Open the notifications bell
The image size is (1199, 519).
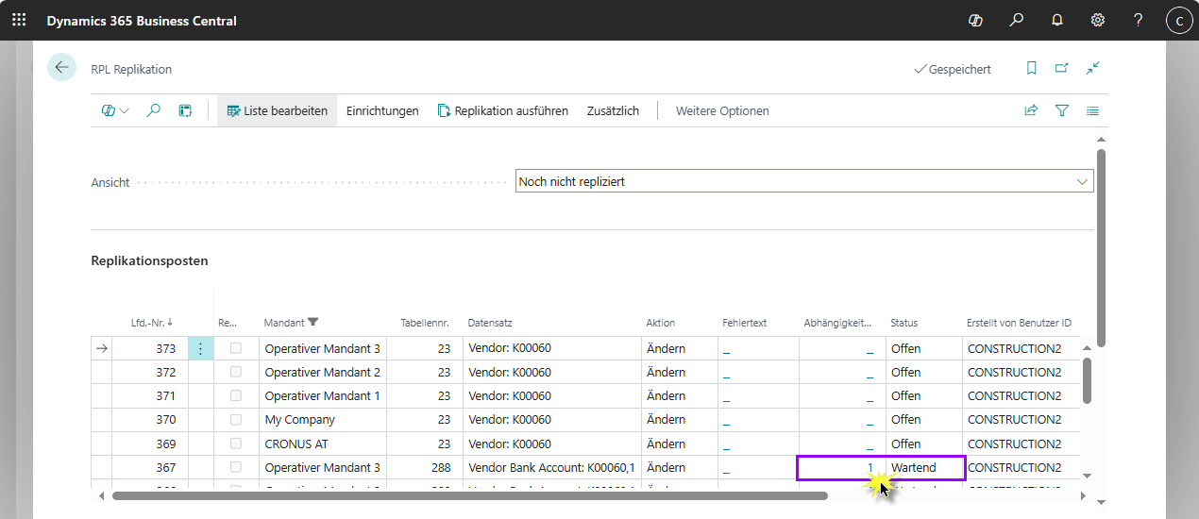(x=1057, y=20)
